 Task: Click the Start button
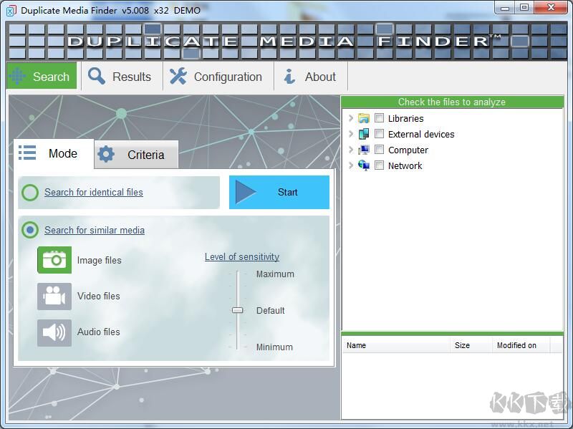click(x=279, y=192)
